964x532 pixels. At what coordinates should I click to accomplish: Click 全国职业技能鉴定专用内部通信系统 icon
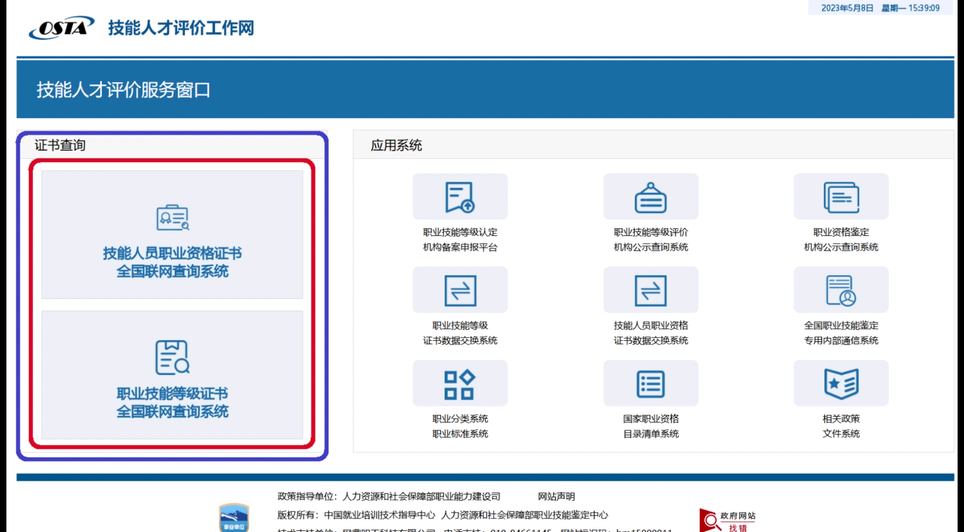(x=841, y=290)
